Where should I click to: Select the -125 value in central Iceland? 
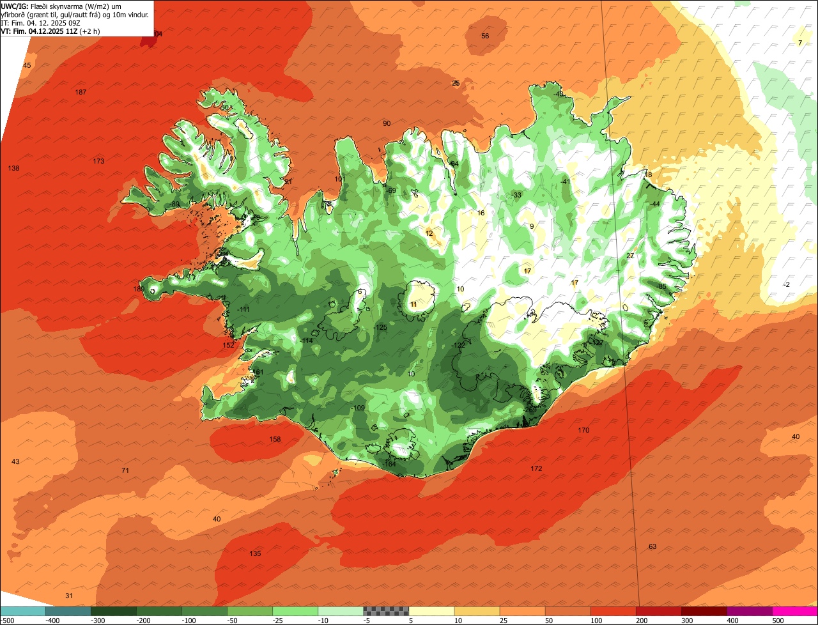pos(380,327)
